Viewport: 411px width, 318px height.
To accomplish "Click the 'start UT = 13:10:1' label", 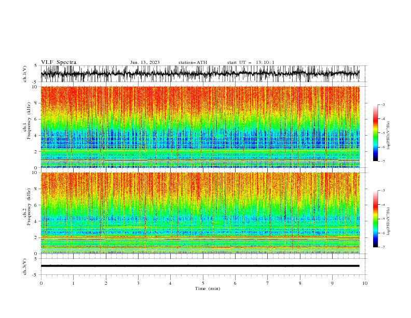I will click(x=251, y=62).
